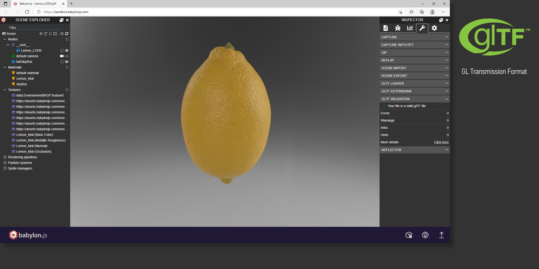Viewport: 539px width, 269px height.
Task: Toggle Lemon_LOD0 eye visibility
Action: point(67,50)
